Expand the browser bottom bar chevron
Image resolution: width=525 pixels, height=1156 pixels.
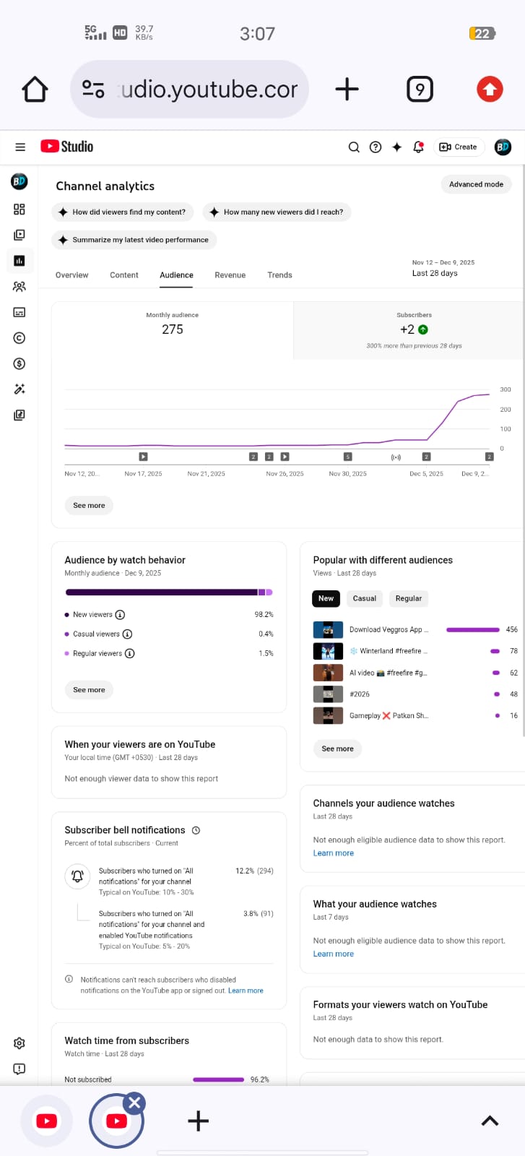point(490,1121)
